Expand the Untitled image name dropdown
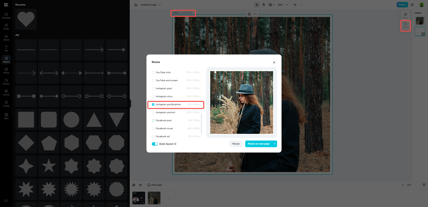The image size is (428, 207). click(160, 5)
